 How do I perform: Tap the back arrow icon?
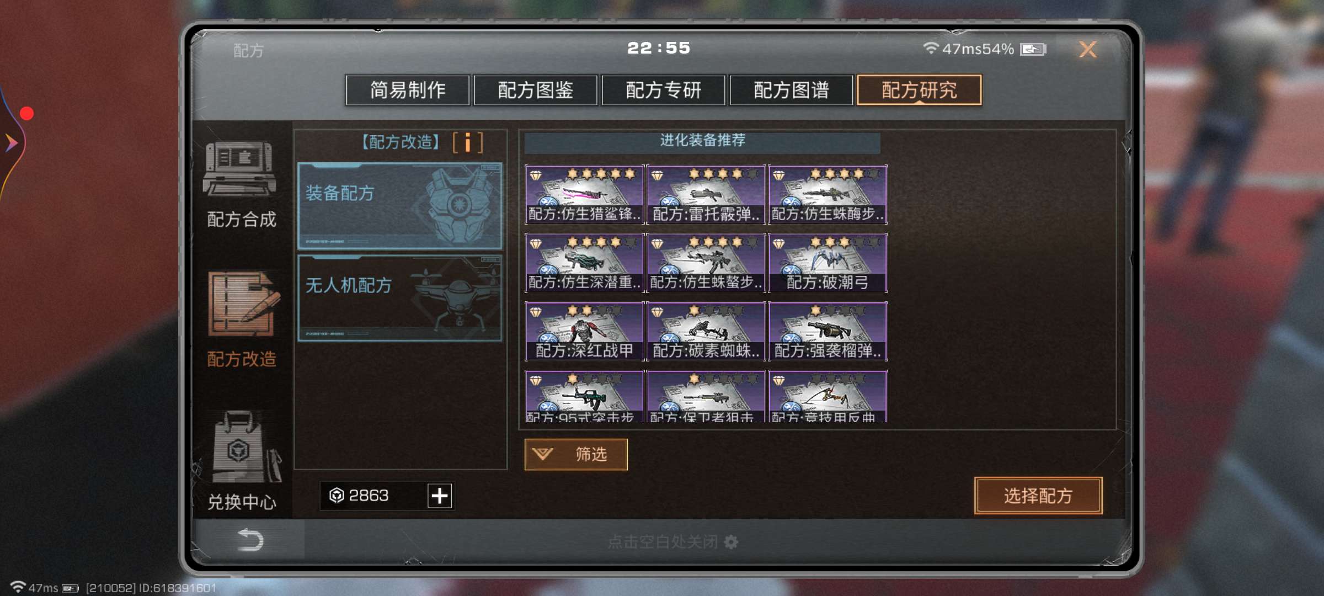click(250, 540)
